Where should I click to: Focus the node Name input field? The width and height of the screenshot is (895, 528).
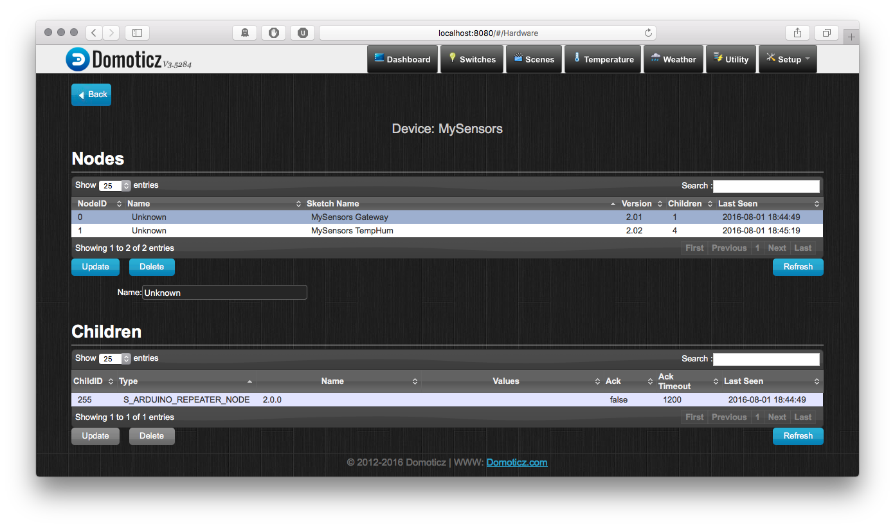click(224, 293)
